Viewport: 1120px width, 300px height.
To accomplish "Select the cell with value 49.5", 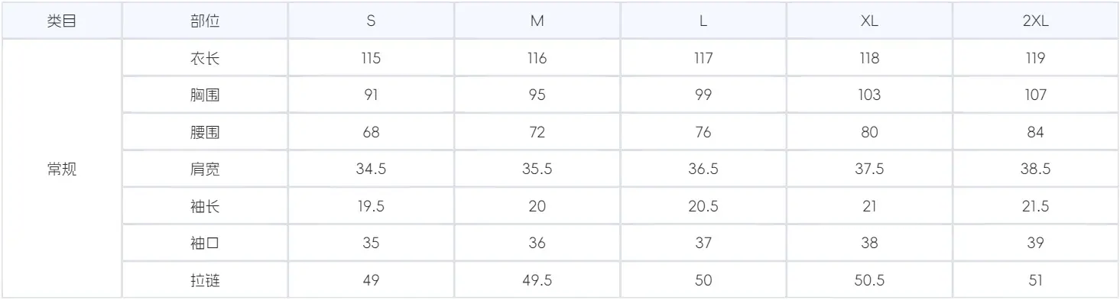I will pyautogui.click(x=537, y=280).
